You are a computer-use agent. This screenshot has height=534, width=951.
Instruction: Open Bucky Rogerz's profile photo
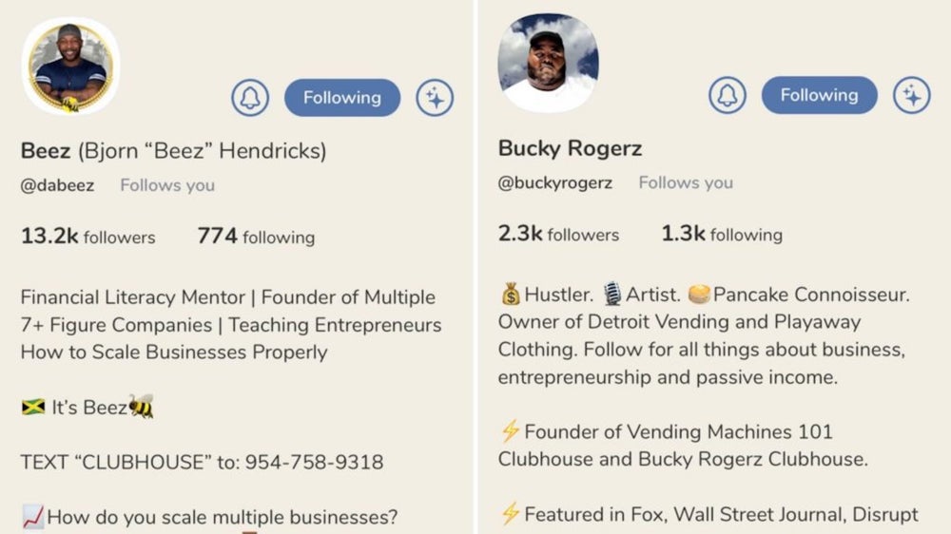pos(548,63)
